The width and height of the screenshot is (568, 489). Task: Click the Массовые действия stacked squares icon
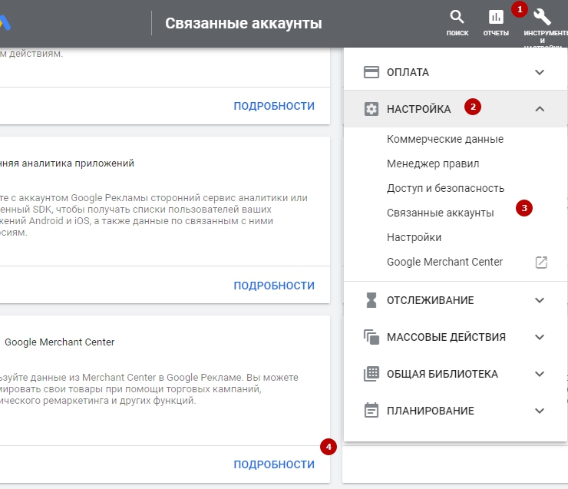tap(372, 337)
